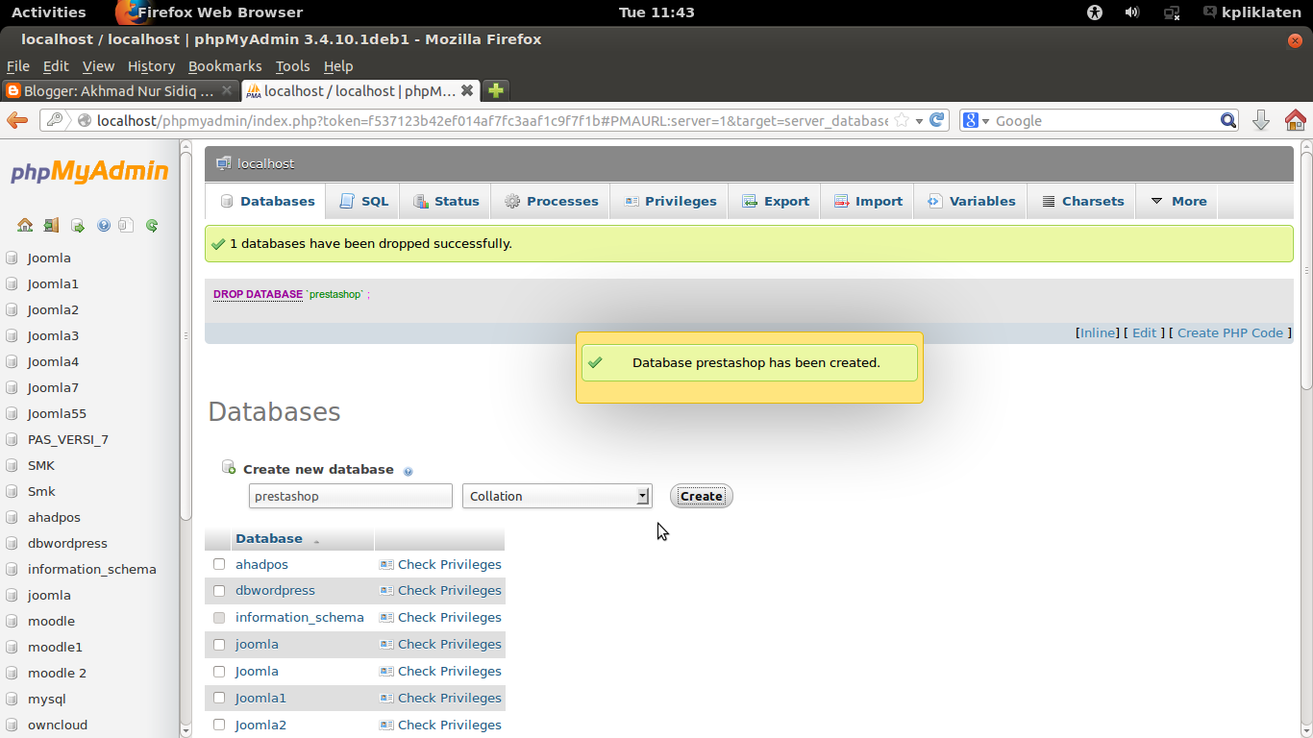Image resolution: width=1313 pixels, height=738 pixels.
Task: Open the Variables tab
Action: point(971,201)
